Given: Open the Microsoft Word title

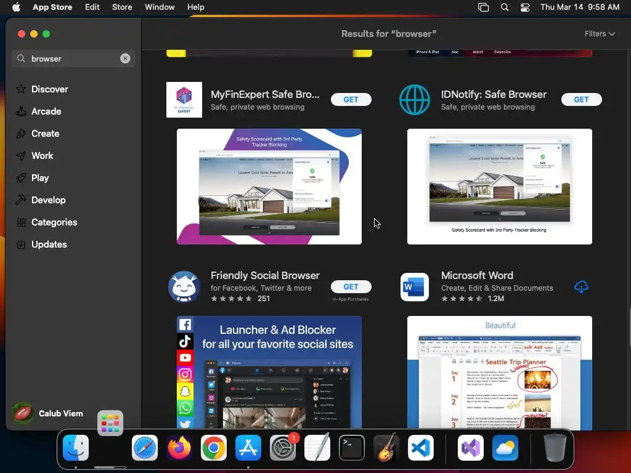Looking at the screenshot, I should coord(477,275).
